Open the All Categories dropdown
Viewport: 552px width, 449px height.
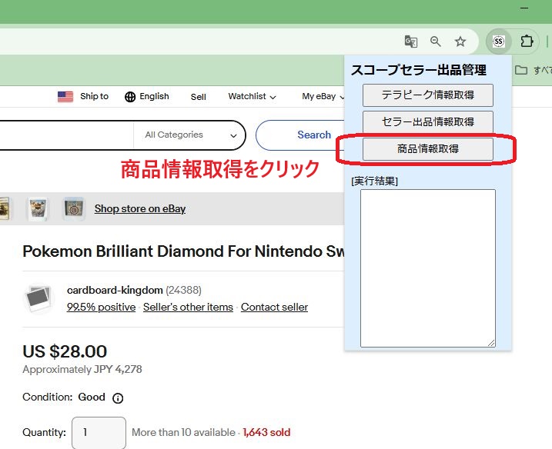coord(190,135)
